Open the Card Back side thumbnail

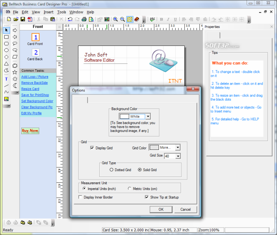point(35,53)
